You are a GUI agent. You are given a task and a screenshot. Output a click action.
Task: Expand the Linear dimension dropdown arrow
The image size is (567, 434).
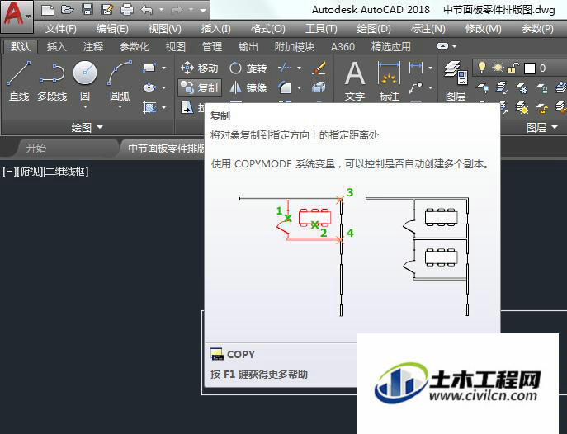coord(430,68)
